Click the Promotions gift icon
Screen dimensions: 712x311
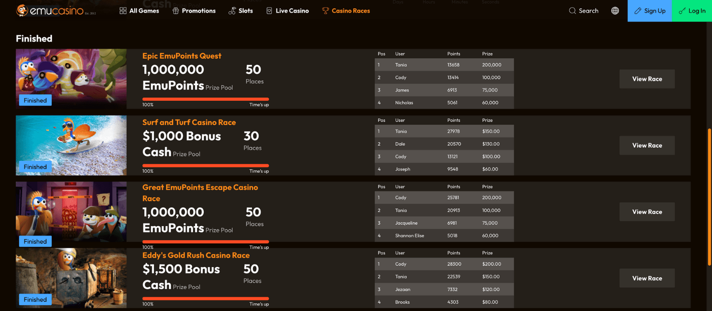point(176,11)
